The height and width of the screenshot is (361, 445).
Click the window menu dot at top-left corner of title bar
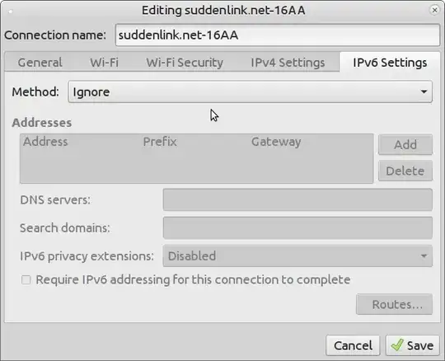tap(11, 12)
